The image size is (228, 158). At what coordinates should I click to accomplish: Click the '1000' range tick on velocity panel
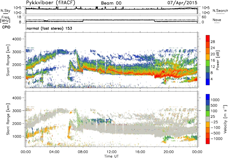tap(17, 136)
